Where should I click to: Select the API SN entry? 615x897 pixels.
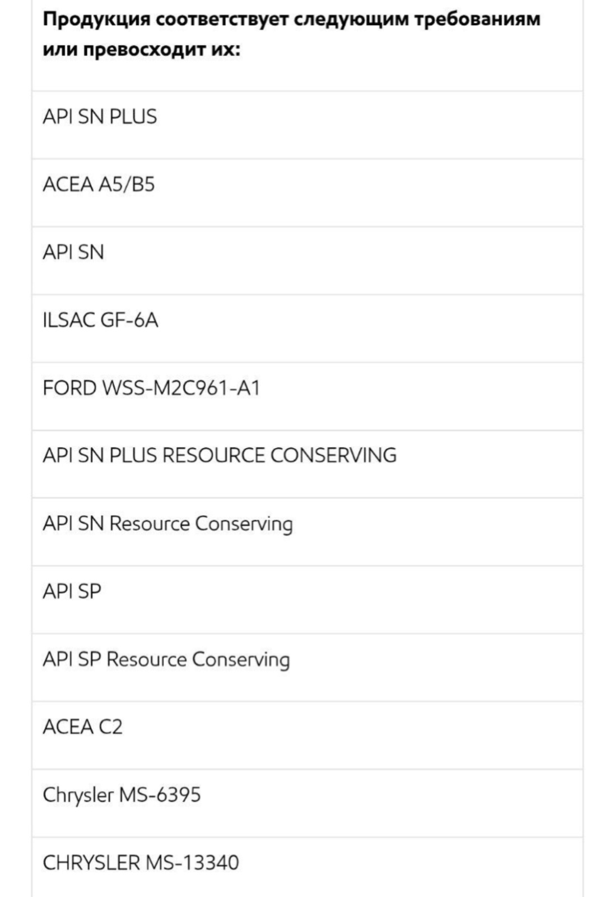307,261
